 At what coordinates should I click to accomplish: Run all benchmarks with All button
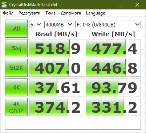click(x=16, y=29)
